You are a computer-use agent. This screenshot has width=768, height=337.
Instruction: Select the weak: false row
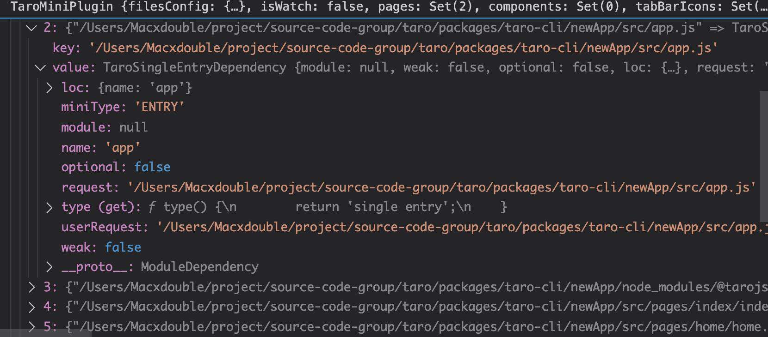tap(101, 247)
